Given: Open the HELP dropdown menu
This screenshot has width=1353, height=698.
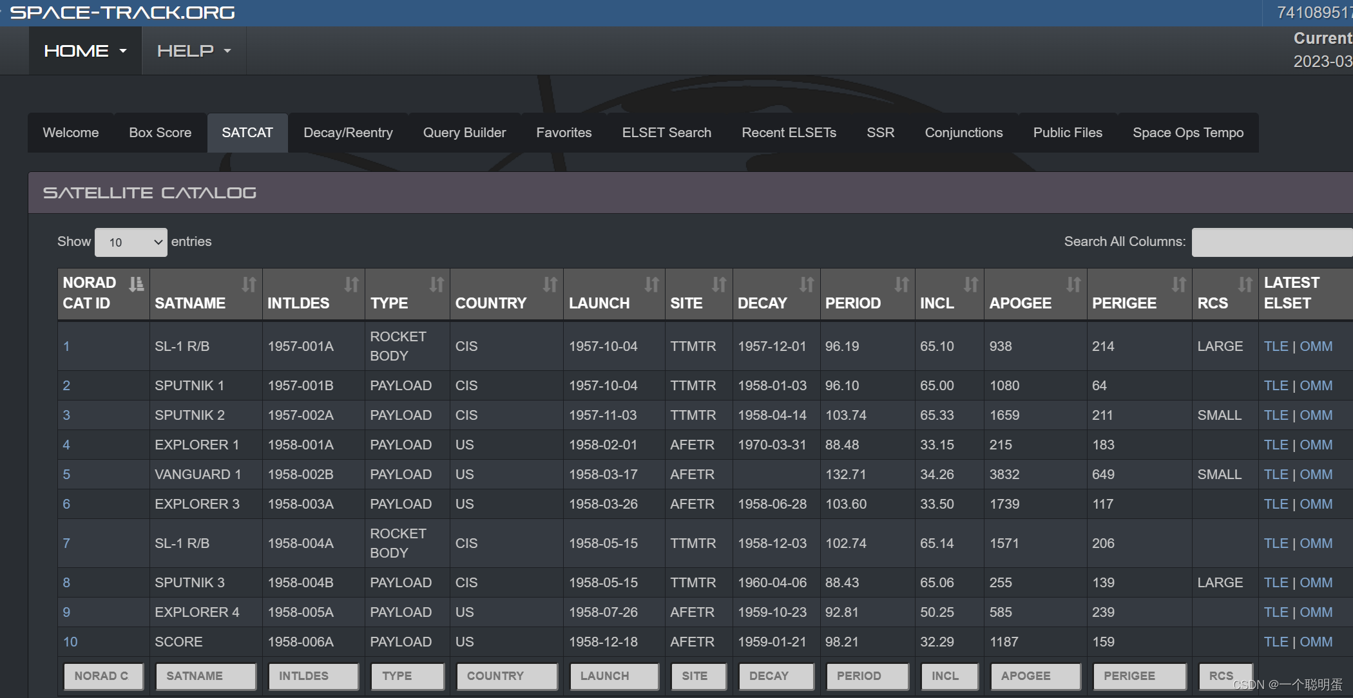Looking at the screenshot, I should coord(193,50).
